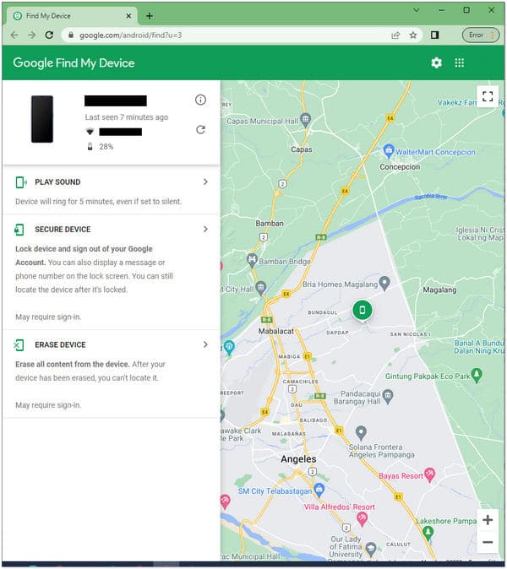
Task: Refresh the device location
Action: point(200,129)
